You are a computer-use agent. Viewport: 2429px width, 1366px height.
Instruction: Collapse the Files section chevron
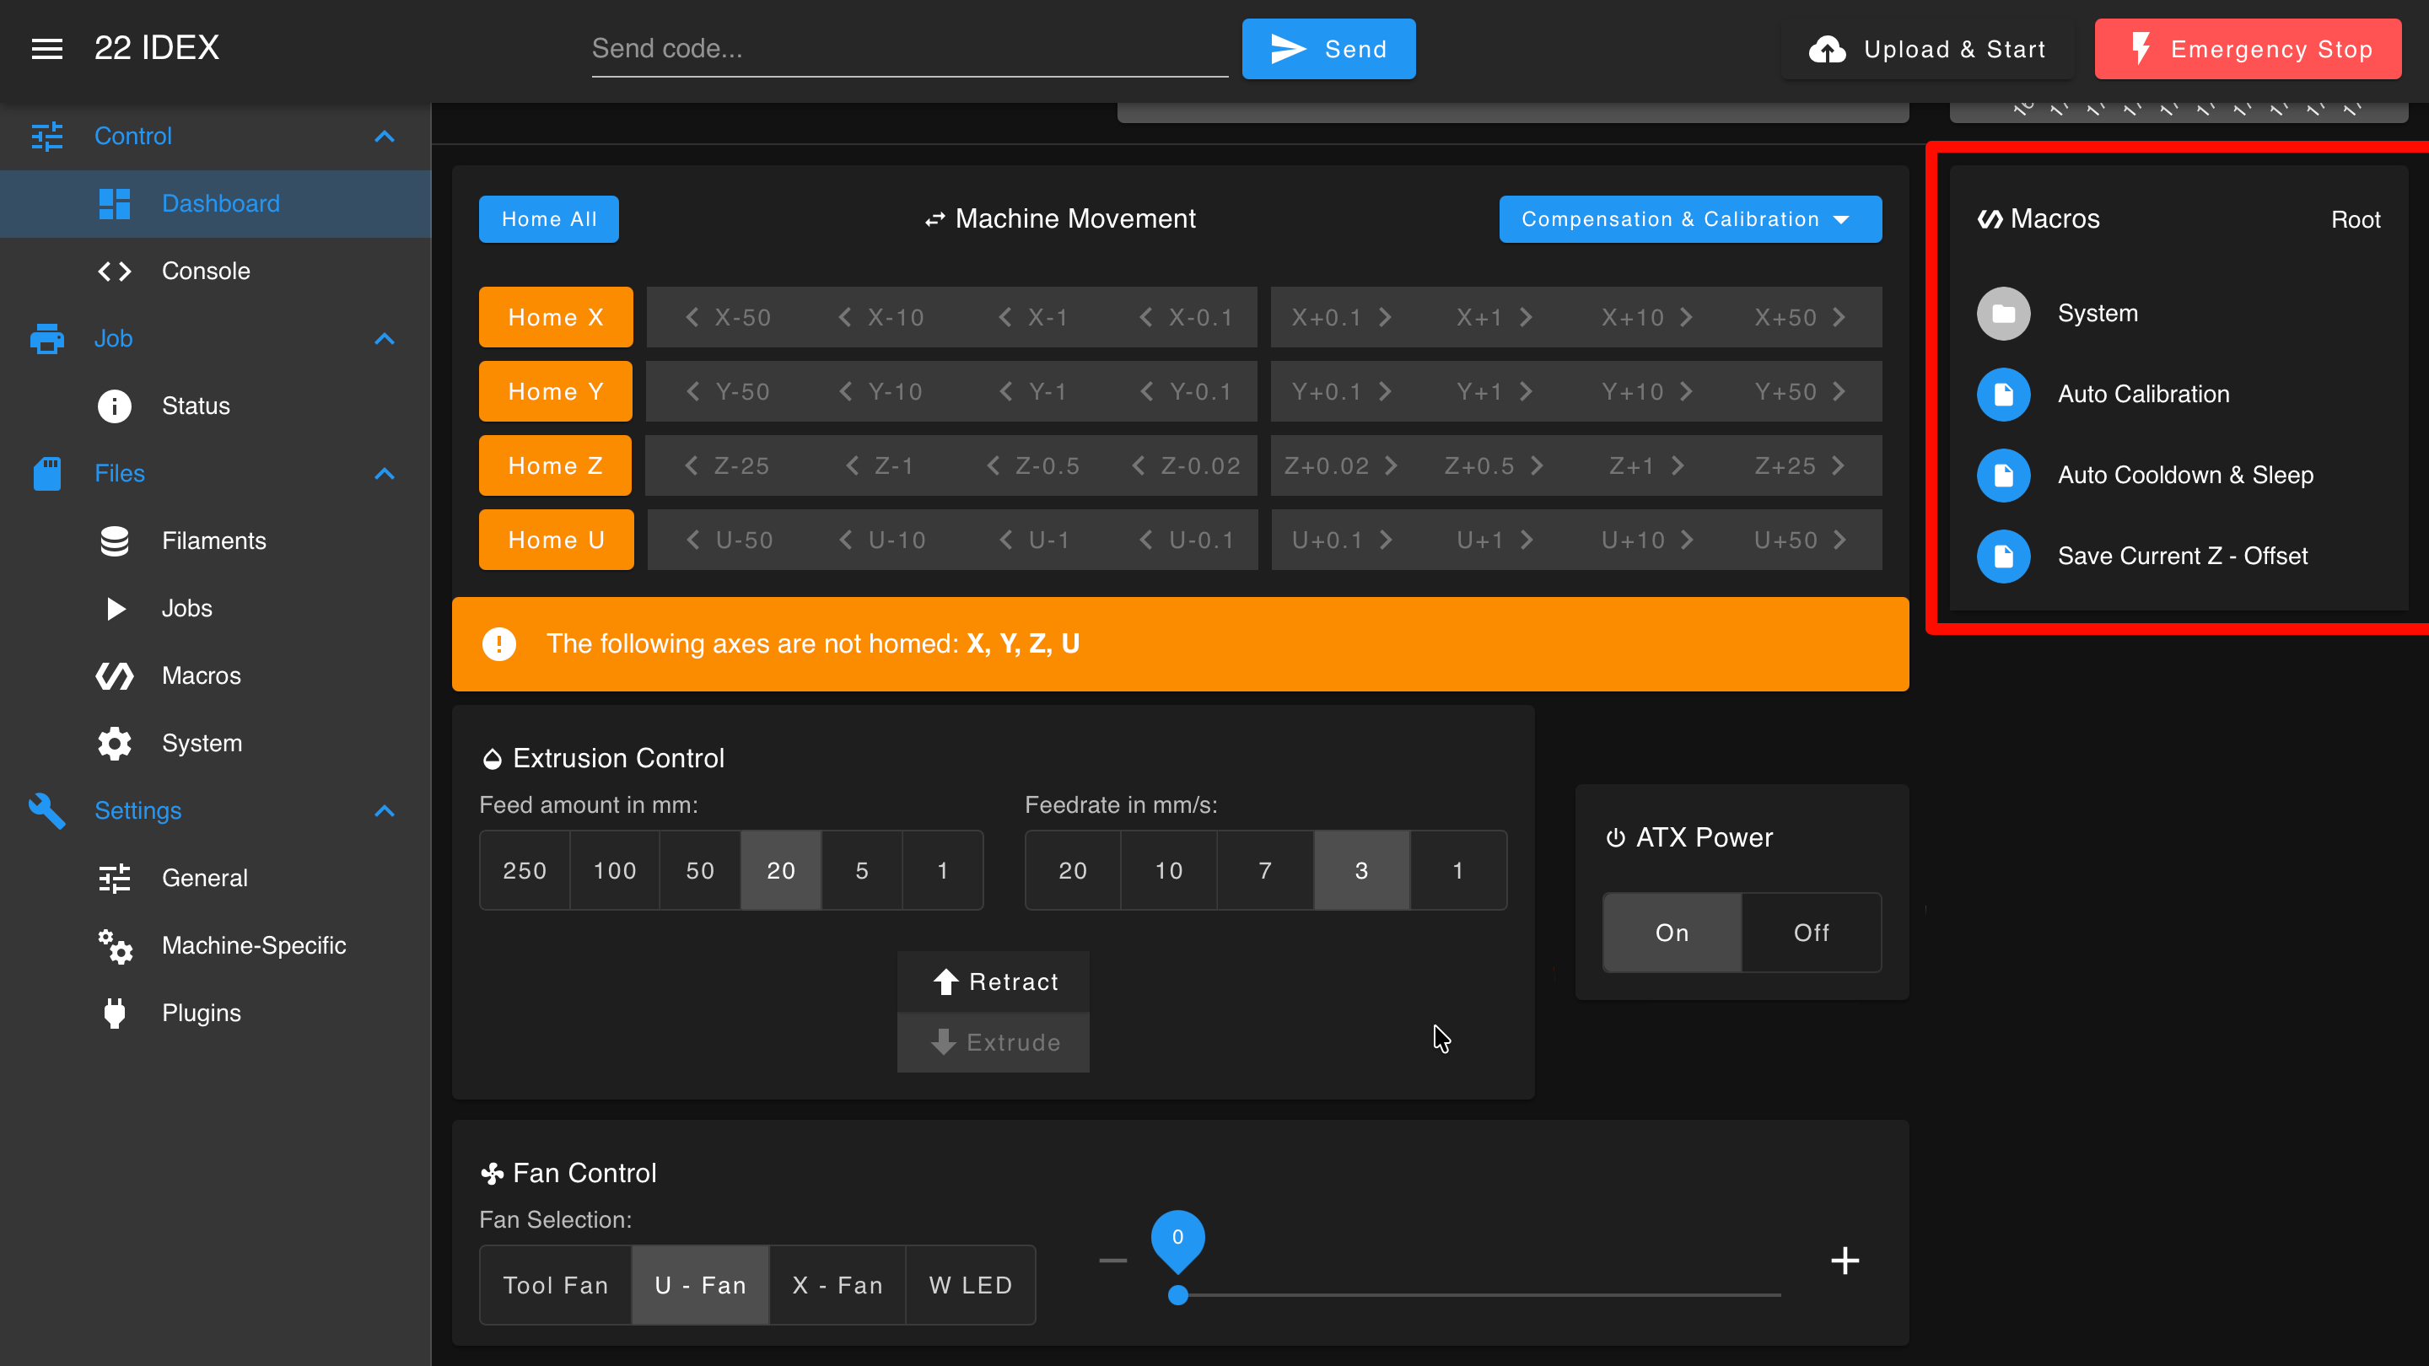point(384,473)
